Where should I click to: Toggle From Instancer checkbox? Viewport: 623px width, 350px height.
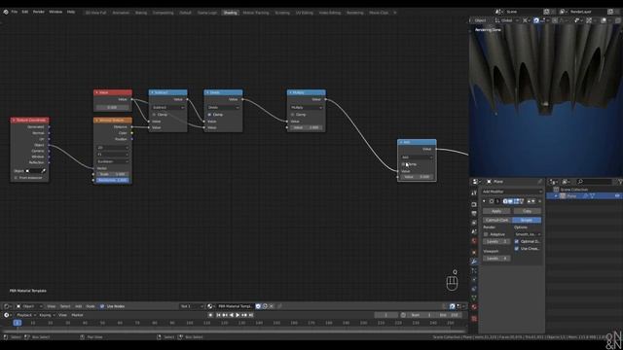point(16,178)
